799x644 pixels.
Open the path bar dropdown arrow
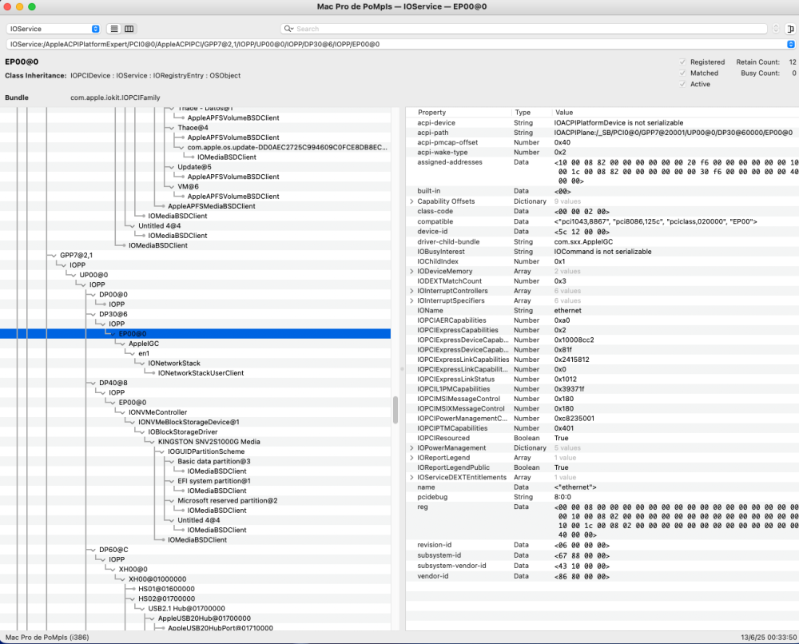click(x=790, y=44)
